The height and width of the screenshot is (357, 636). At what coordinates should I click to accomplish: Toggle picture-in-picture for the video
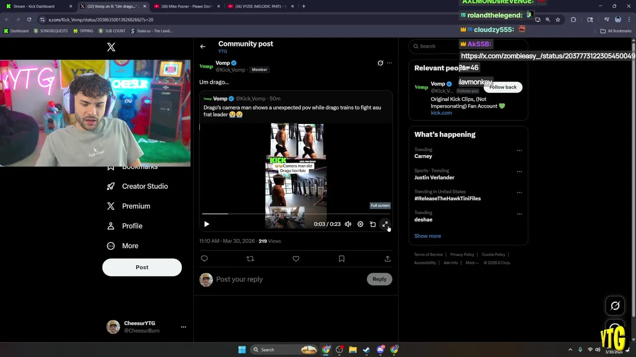pyautogui.click(x=373, y=224)
